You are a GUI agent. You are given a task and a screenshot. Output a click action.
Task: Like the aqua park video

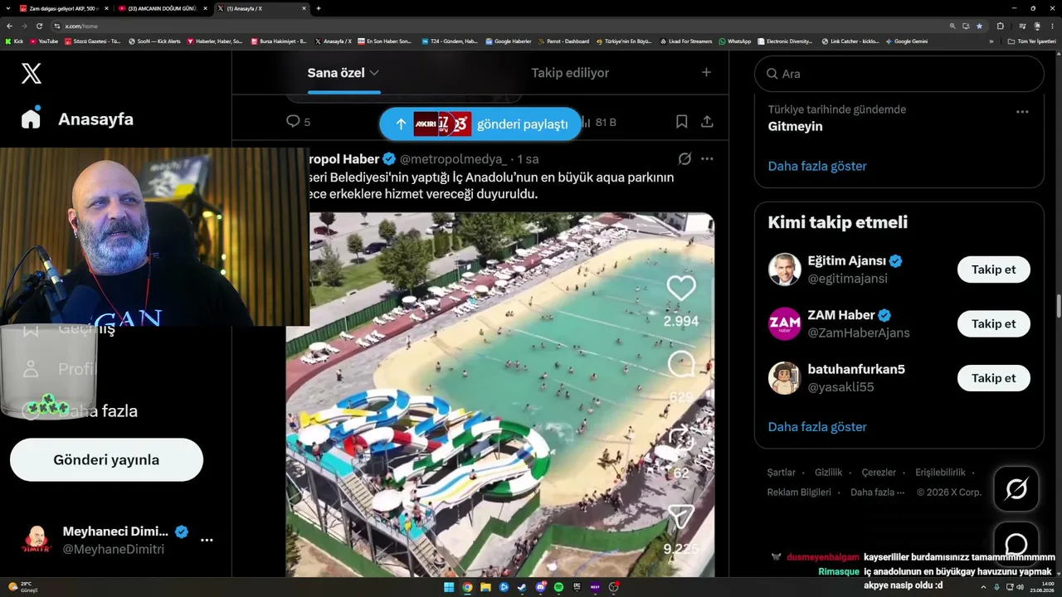click(681, 289)
